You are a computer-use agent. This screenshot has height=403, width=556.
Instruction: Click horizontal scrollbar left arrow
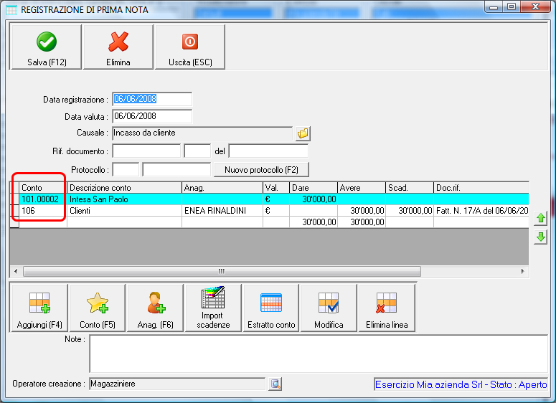coord(16,271)
